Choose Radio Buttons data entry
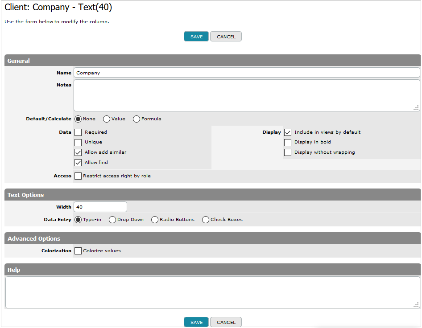Screen dimensions: 422x328 [x=155, y=220]
